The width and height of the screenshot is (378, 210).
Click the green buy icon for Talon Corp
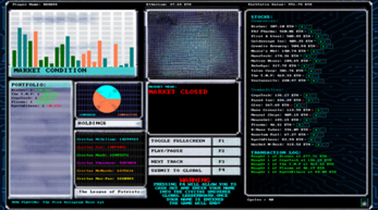pos(311,71)
